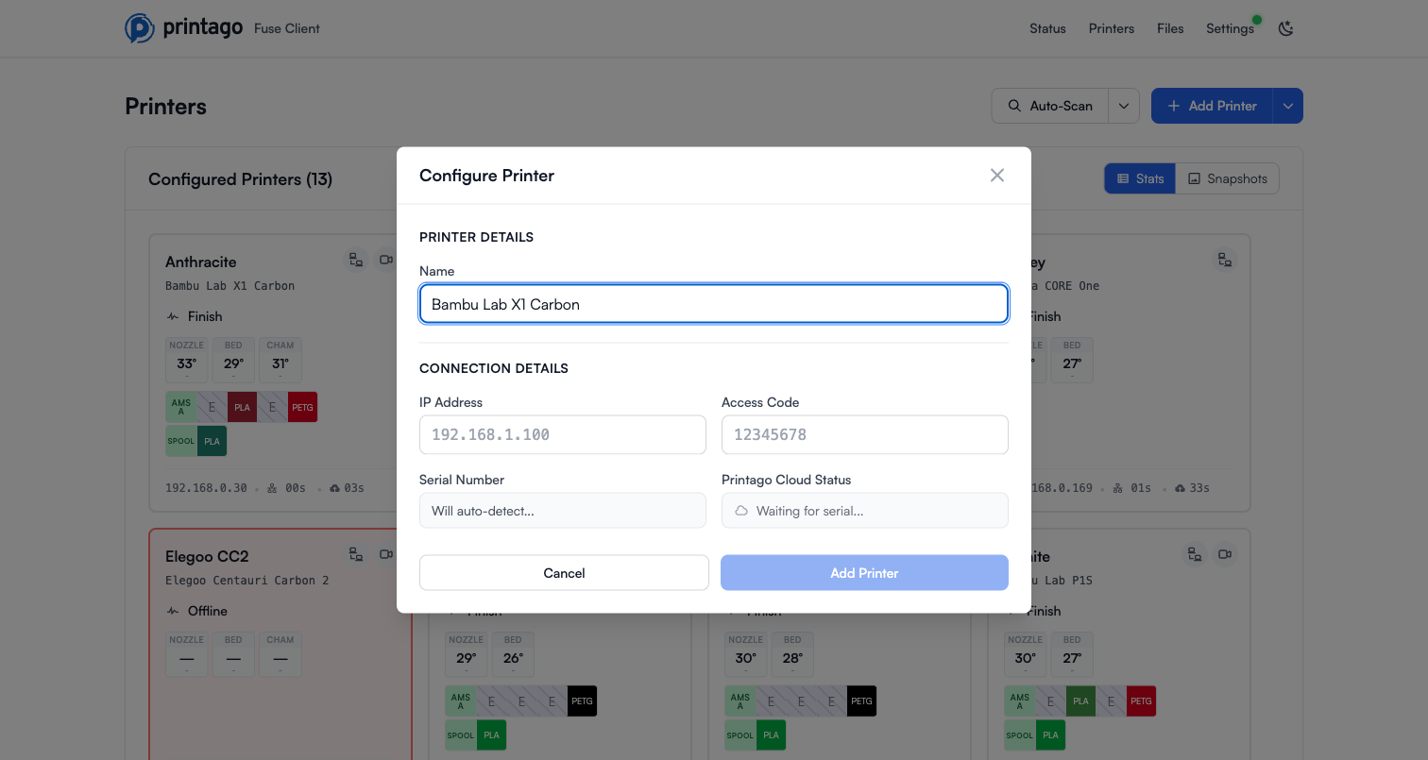Switch to Snapshots view
1428x760 pixels.
coord(1228,178)
